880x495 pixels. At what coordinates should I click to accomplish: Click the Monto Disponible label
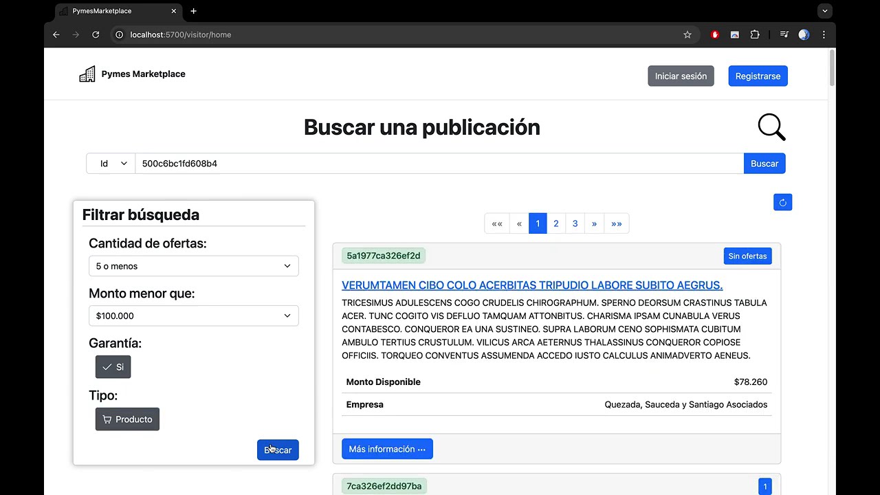point(383,382)
